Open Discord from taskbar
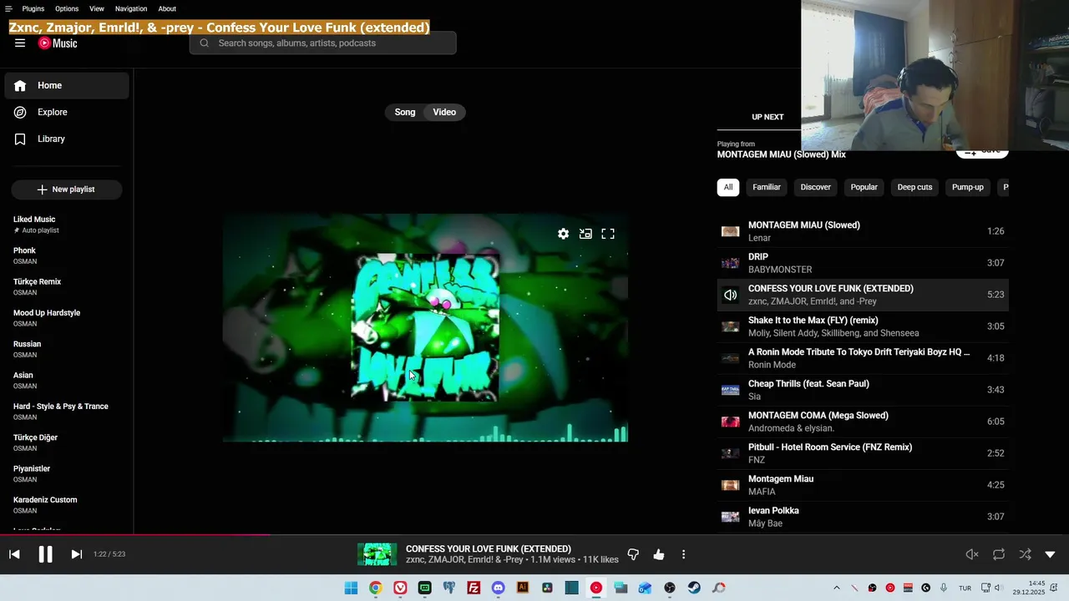This screenshot has height=601, width=1069. click(x=499, y=588)
